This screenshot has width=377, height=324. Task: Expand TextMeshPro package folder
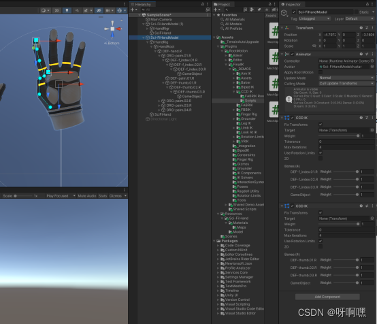click(x=218, y=287)
